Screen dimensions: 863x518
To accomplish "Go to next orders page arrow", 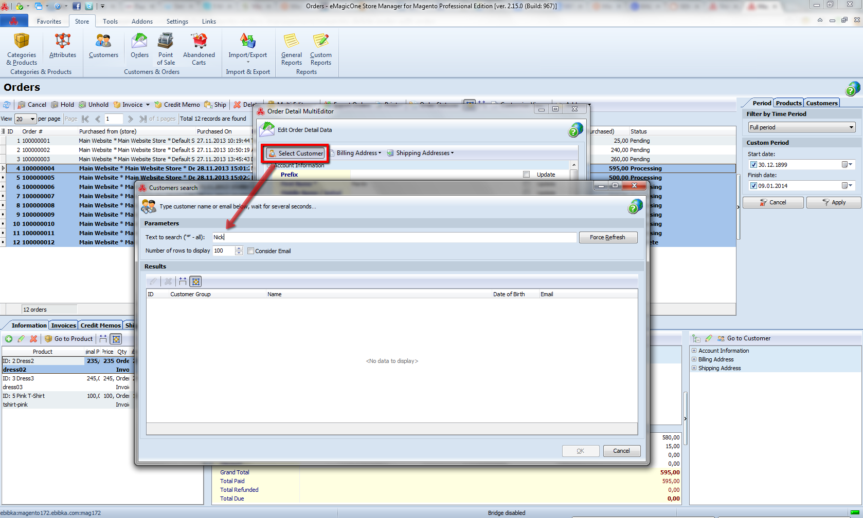I will (x=131, y=119).
